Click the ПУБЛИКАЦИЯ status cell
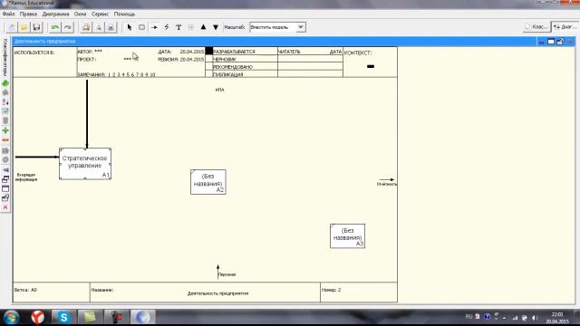This screenshot has width=580, height=326. click(245, 74)
